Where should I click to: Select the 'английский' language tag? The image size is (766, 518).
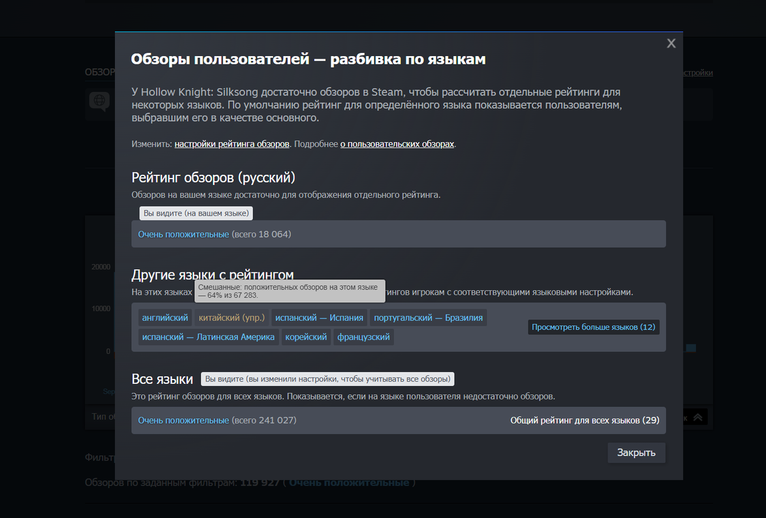tap(165, 318)
